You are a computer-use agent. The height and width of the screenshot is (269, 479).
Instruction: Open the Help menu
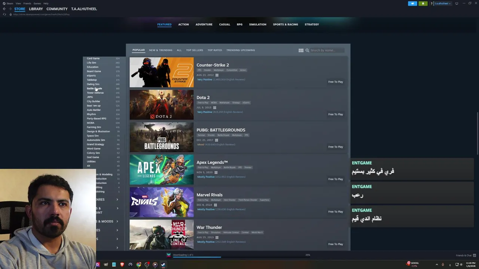(46, 3)
